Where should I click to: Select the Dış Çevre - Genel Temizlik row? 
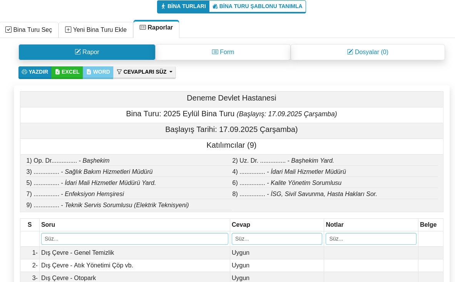pos(78,253)
